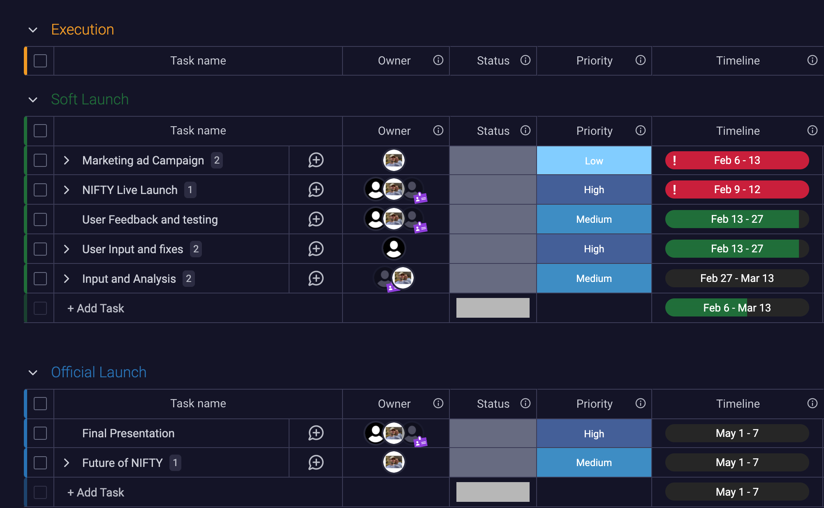The height and width of the screenshot is (508, 824).
Task: Open conversation icon for Final Presentation
Action: pyautogui.click(x=316, y=433)
